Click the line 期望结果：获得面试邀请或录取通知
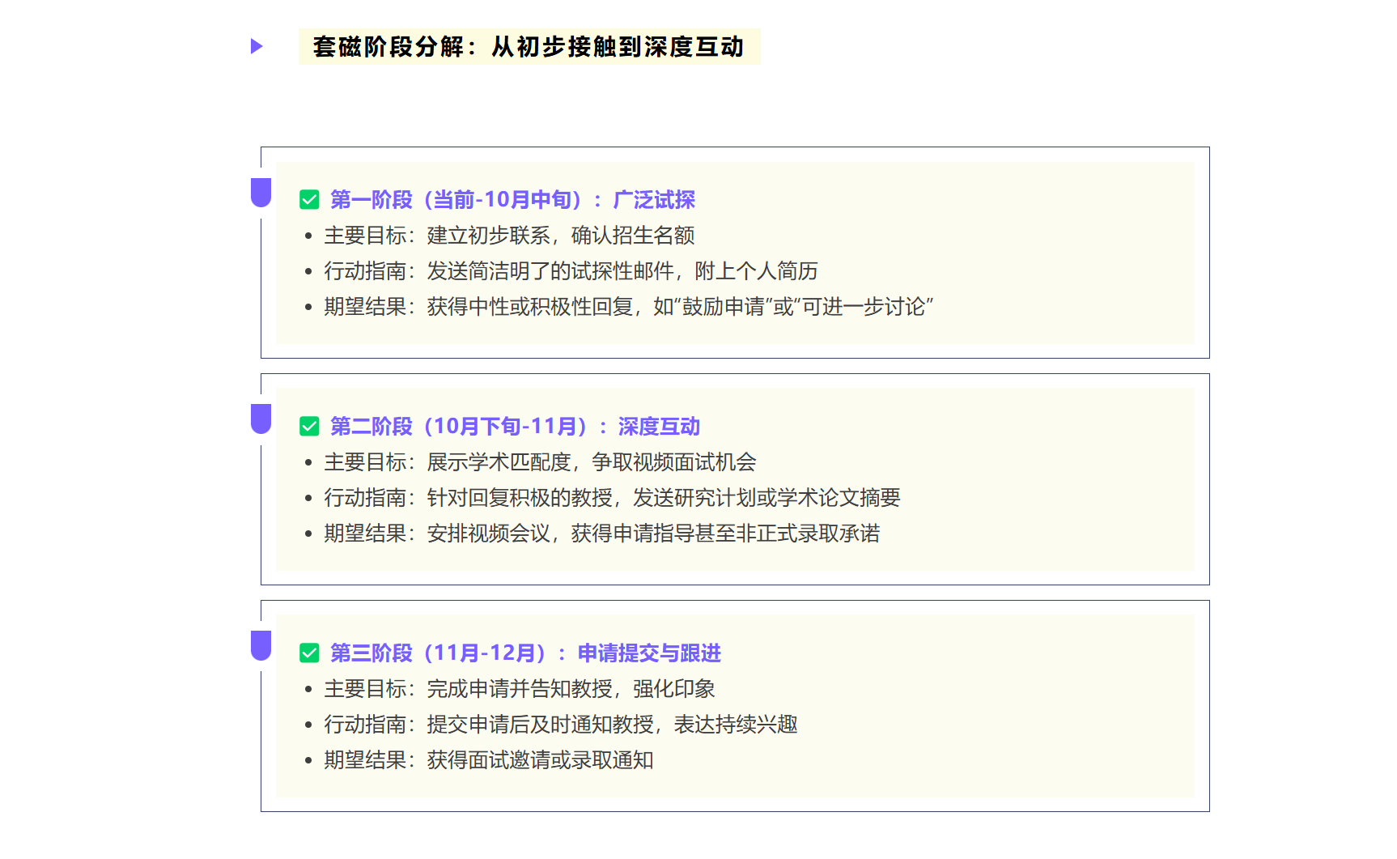 pos(488,760)
